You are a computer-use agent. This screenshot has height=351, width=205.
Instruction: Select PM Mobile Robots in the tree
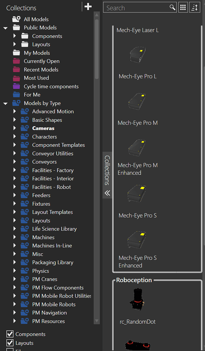(54, 304)
